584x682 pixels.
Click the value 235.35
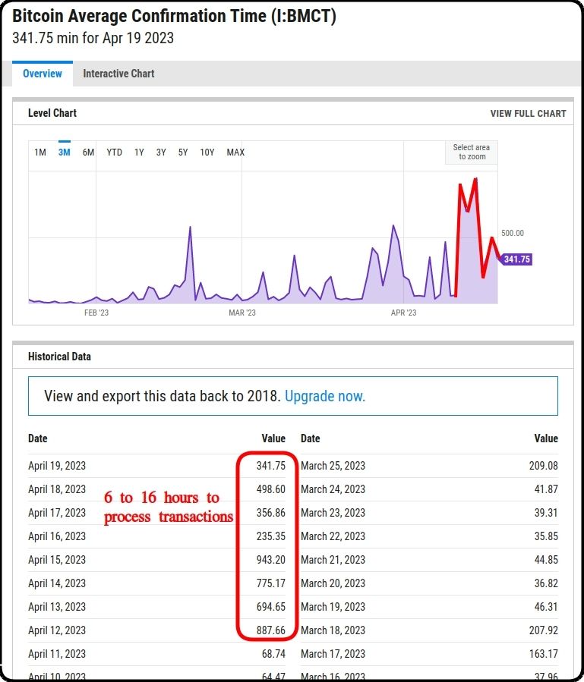[271, 536]
